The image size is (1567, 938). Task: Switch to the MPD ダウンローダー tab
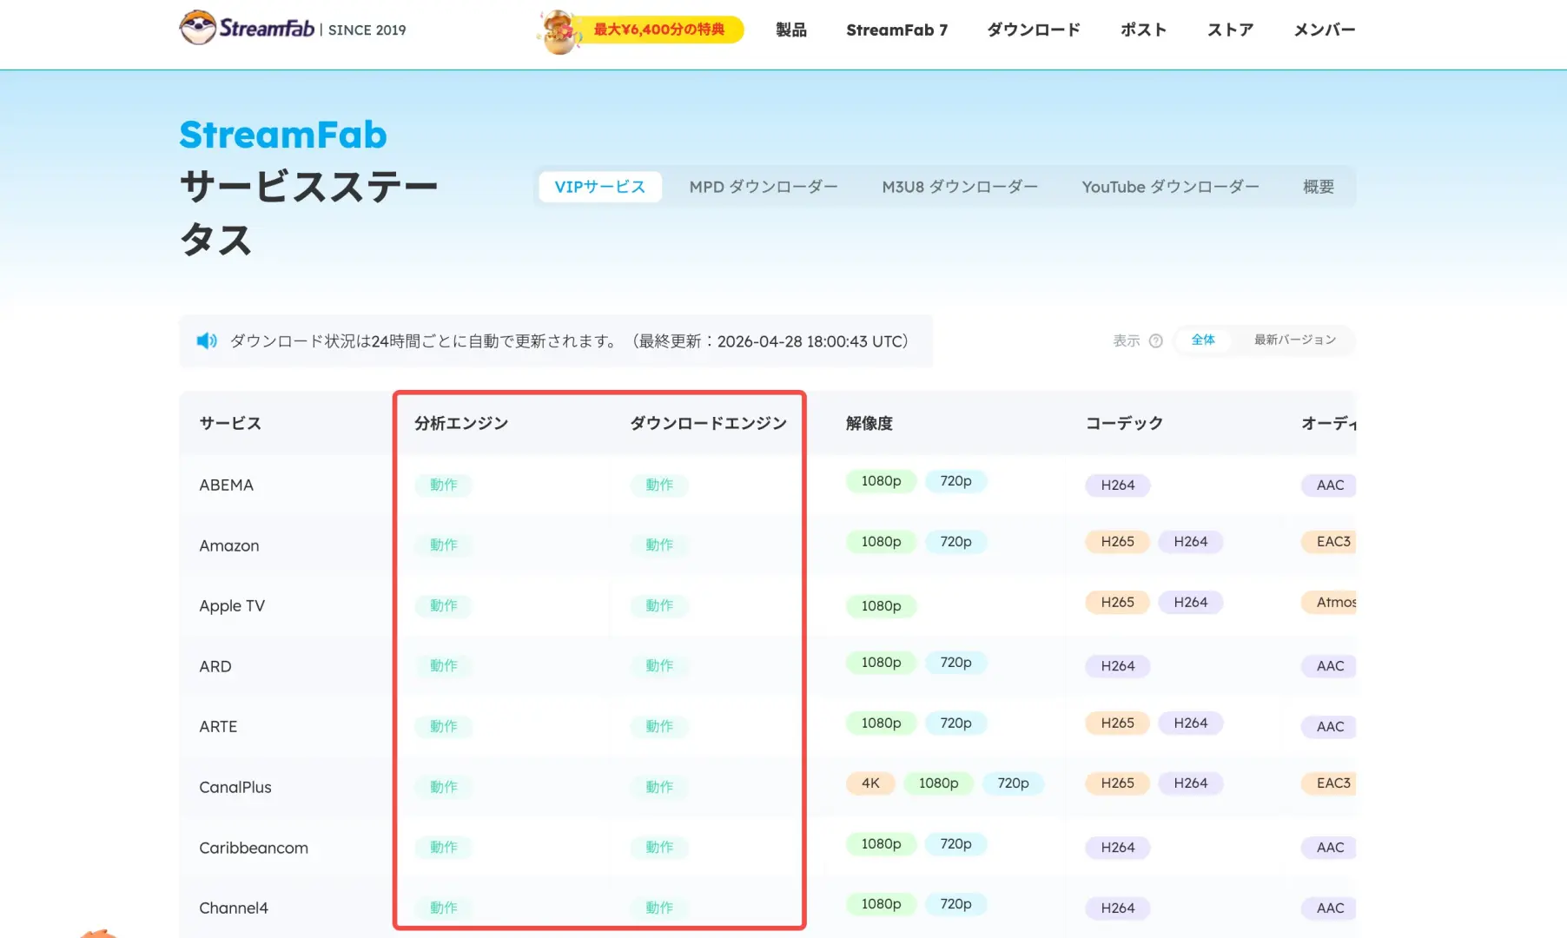(x=764, y=187)
